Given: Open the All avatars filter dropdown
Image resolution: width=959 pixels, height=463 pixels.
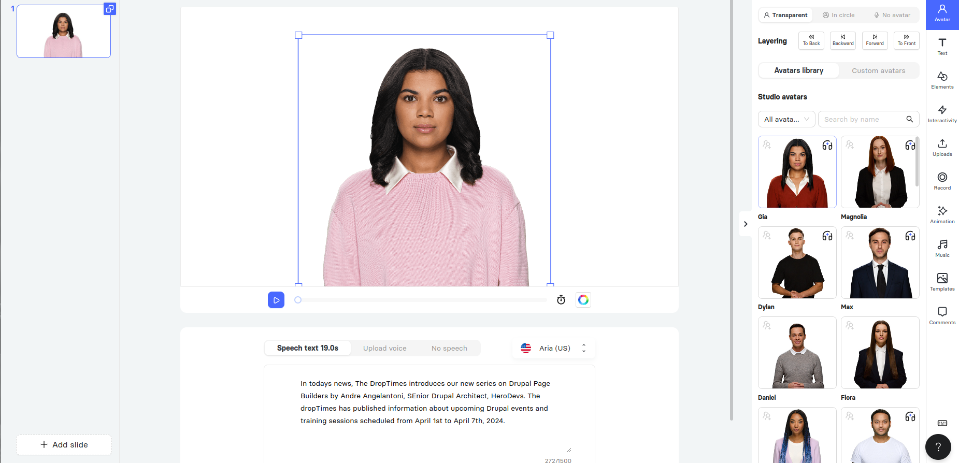Looking at the screenshot, I should click(786, 119).
